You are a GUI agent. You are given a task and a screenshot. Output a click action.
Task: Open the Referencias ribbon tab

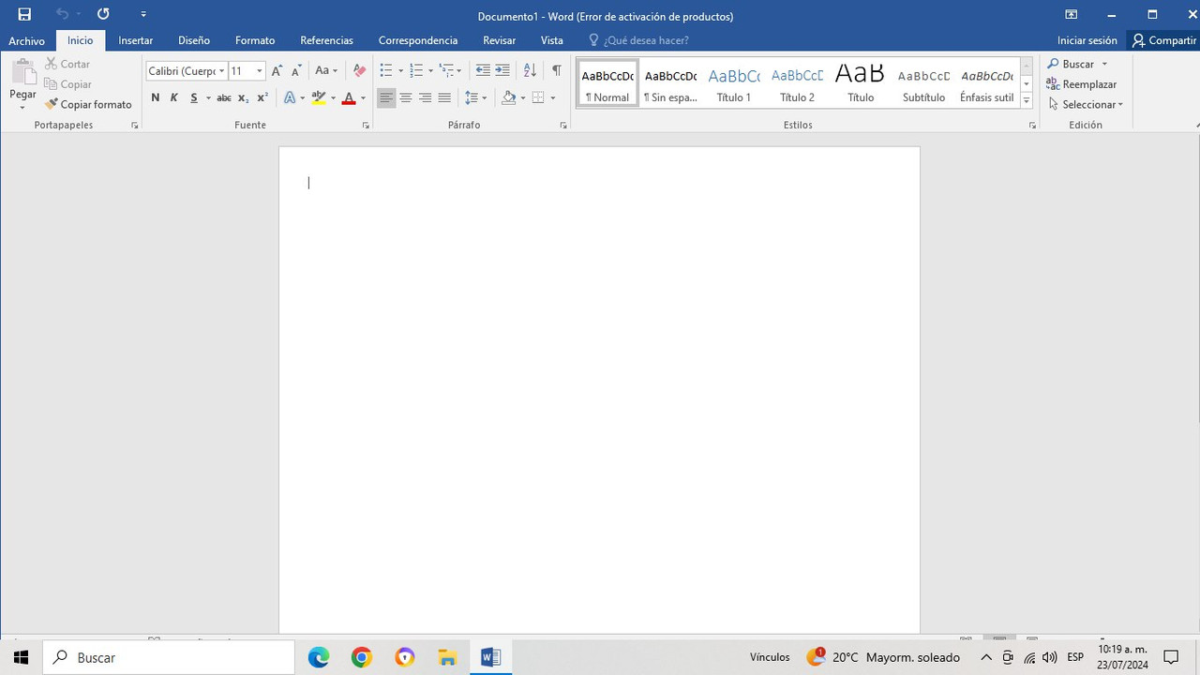pos(326,40)
